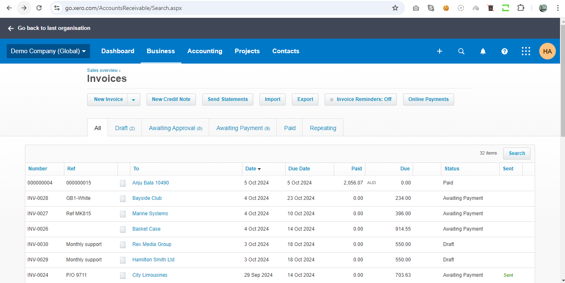Click the New Credit Note button
The image size is (565, 283).
(171, 99)
